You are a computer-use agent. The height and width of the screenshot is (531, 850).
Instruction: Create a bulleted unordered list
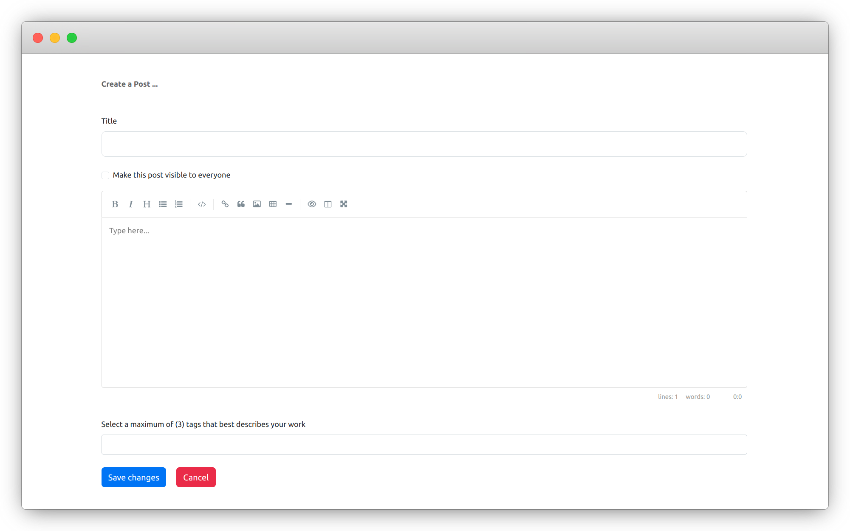163,204
